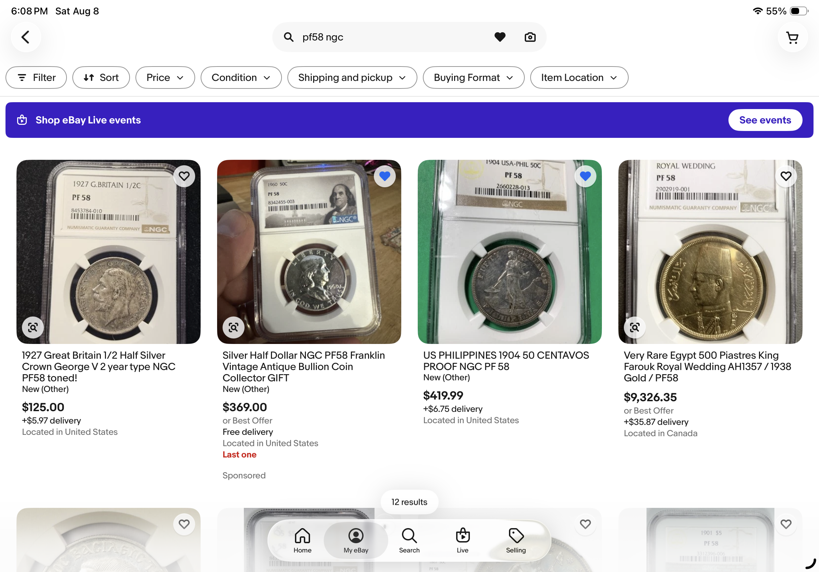Find similar items for the Franklin half dollar
The height and width of the screenshot is (572, 819).
click(x=233, y=327)
